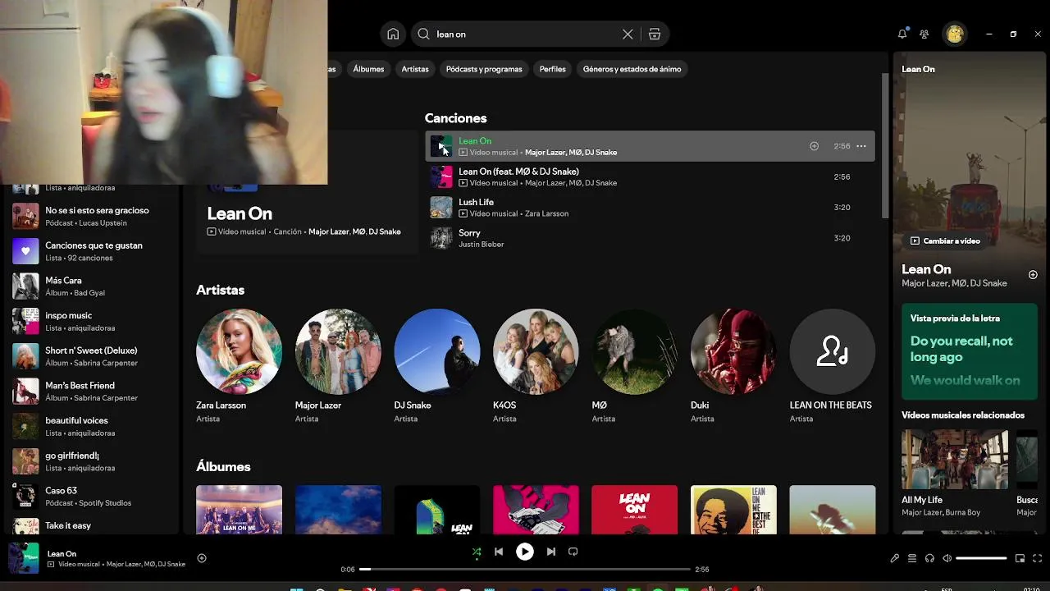
Task: Go to Spotify home
Action: [393, 34]
